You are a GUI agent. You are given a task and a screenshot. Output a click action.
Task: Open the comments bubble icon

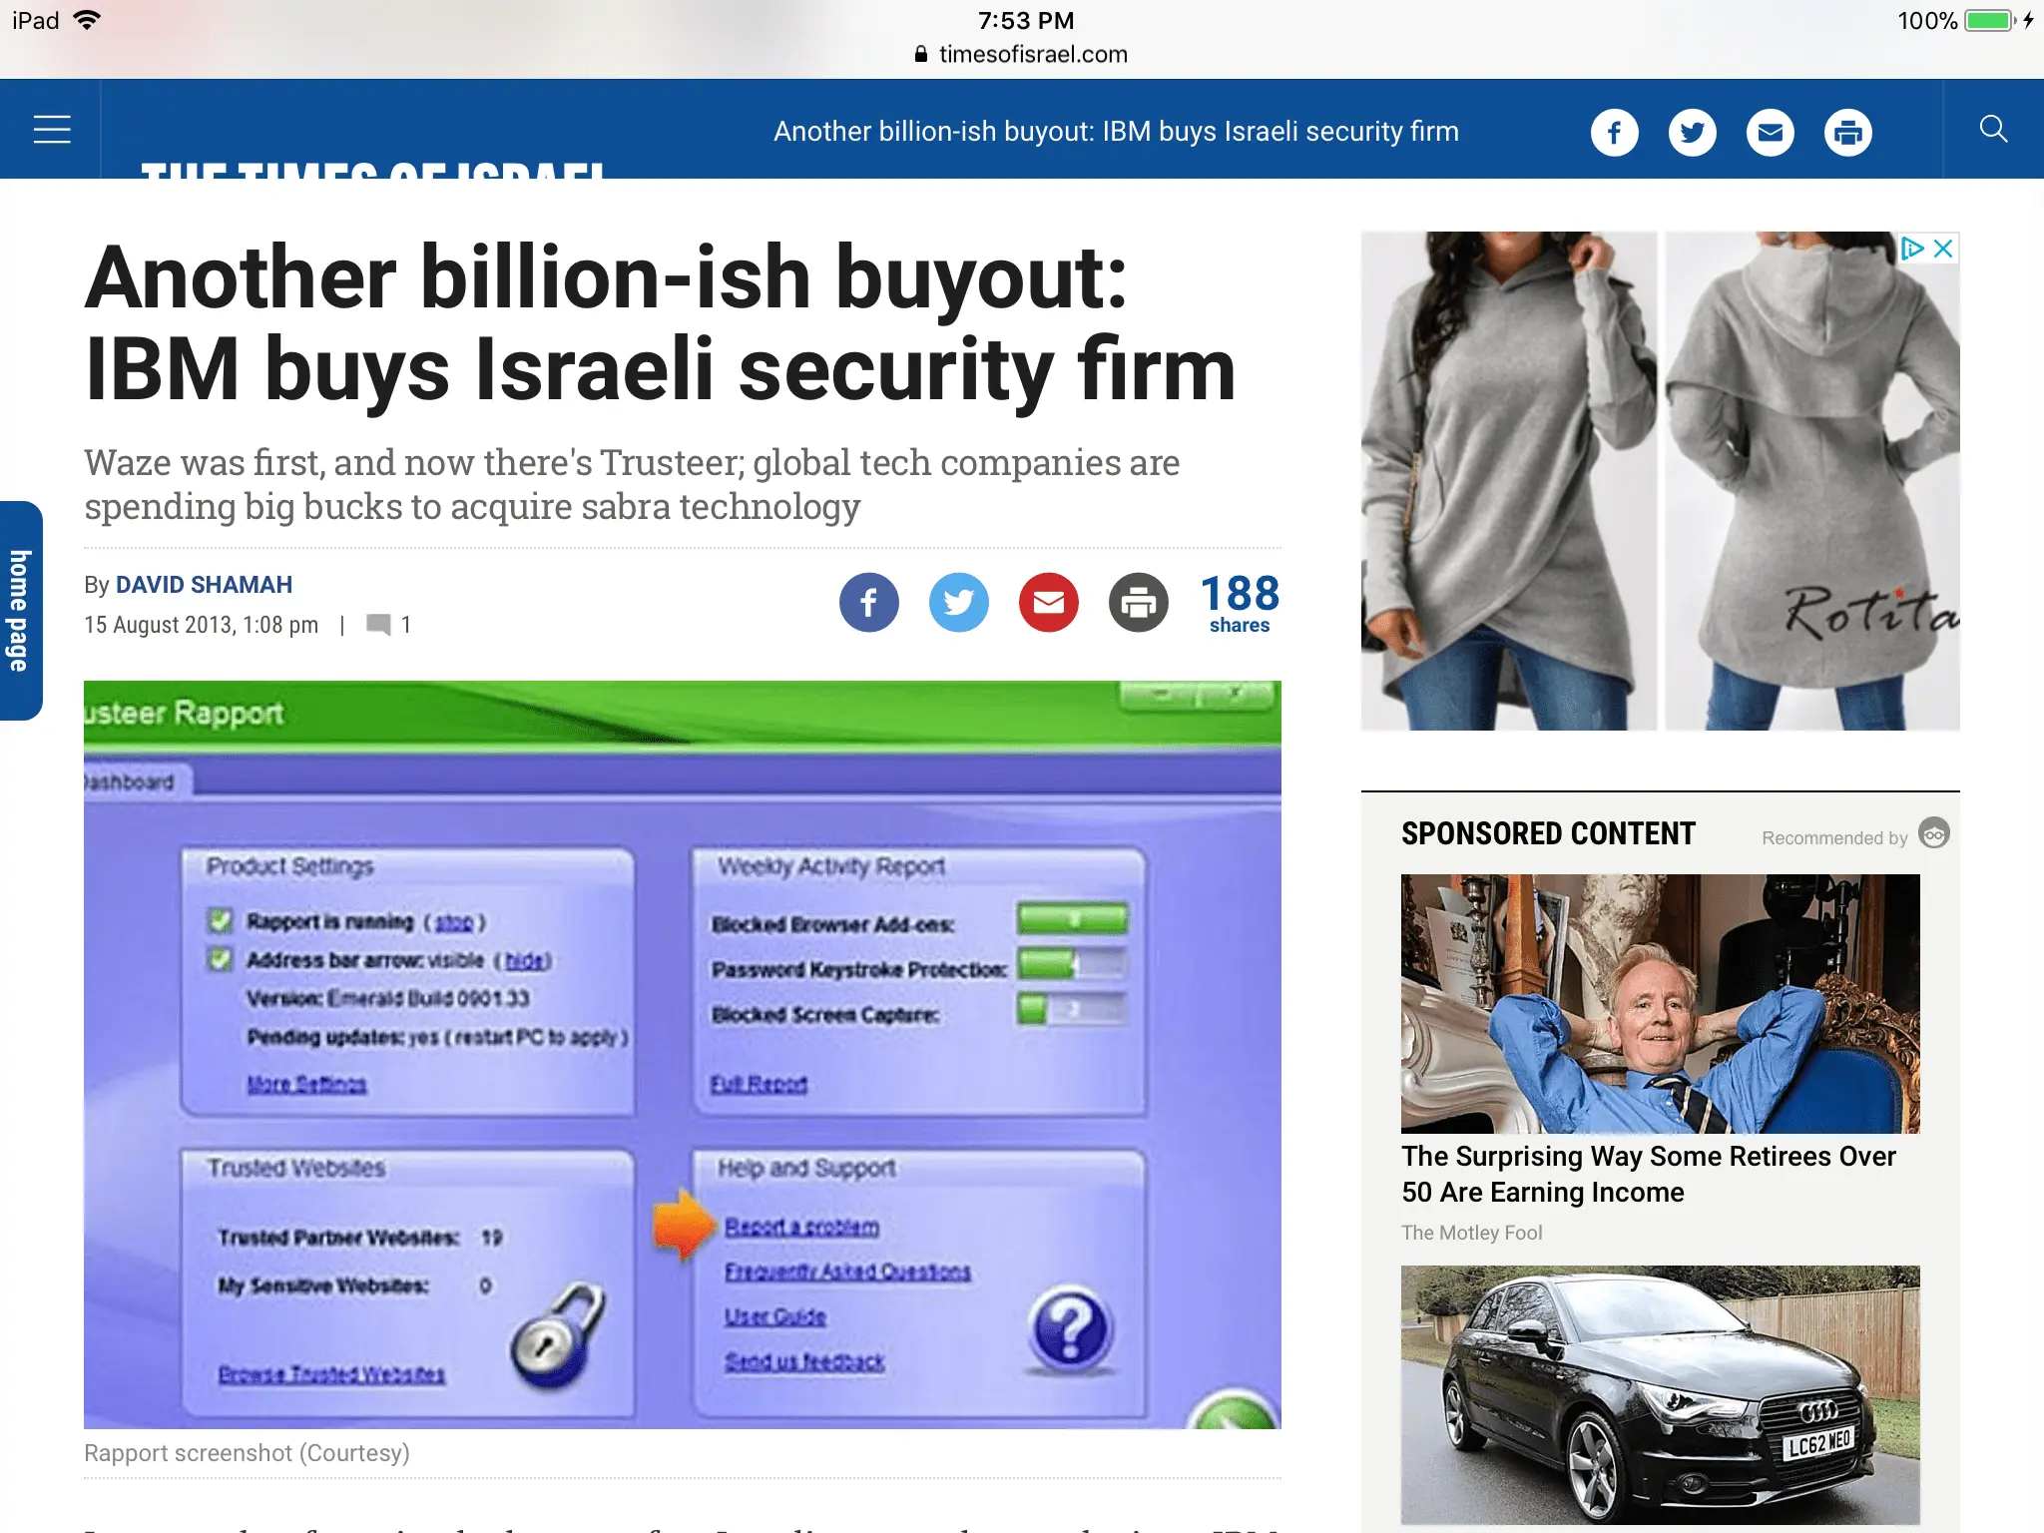tap(378, 625)
